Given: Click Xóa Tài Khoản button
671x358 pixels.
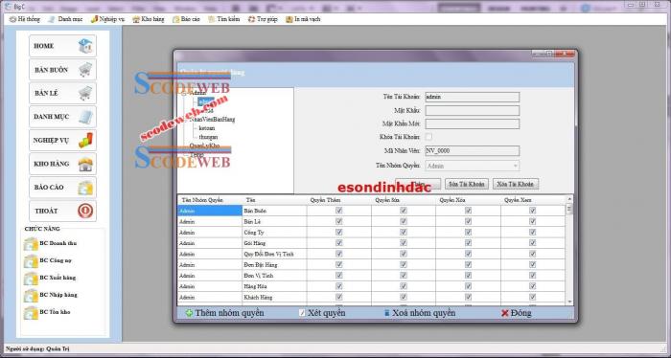Looking at the screenshot, I should click(516, 184).
